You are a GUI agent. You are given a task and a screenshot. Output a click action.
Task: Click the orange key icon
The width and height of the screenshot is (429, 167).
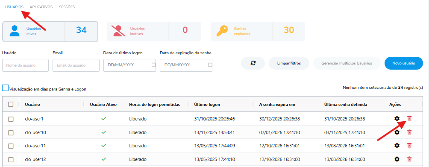coord(222,31)
